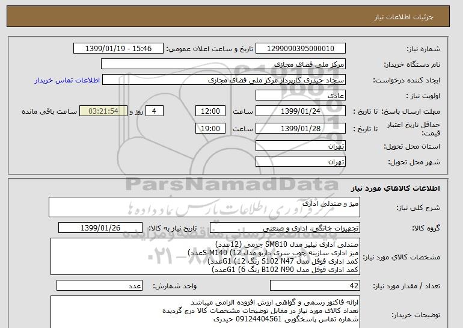Click the section title اطلاعات کالاهای مورد نیاز
Image resolution: width=463 pixels, height=328 pixels.
click(396, 188)
